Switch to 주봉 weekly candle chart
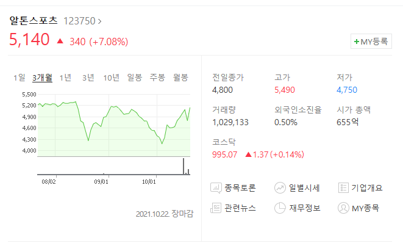The width and height of the screenshot is (403, 243). 157,78
